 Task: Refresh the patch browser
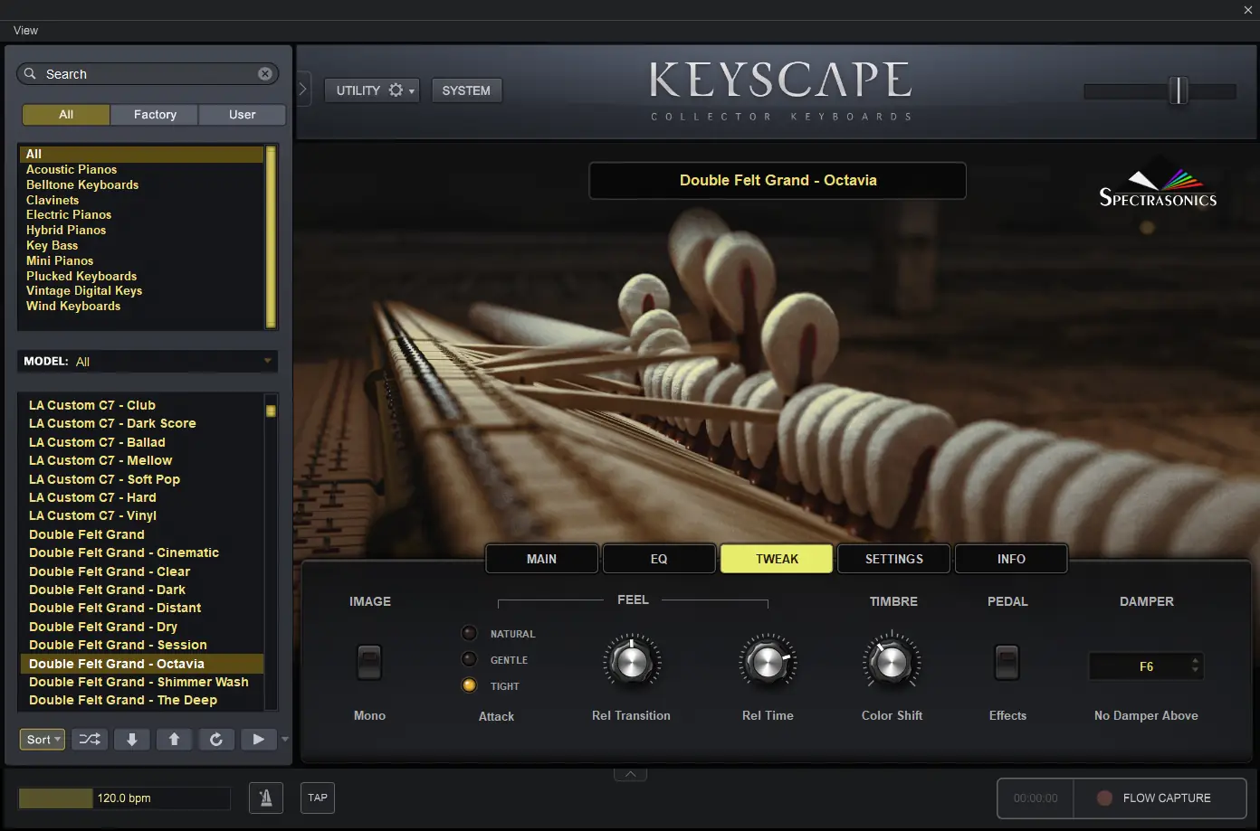coord(216,740)
